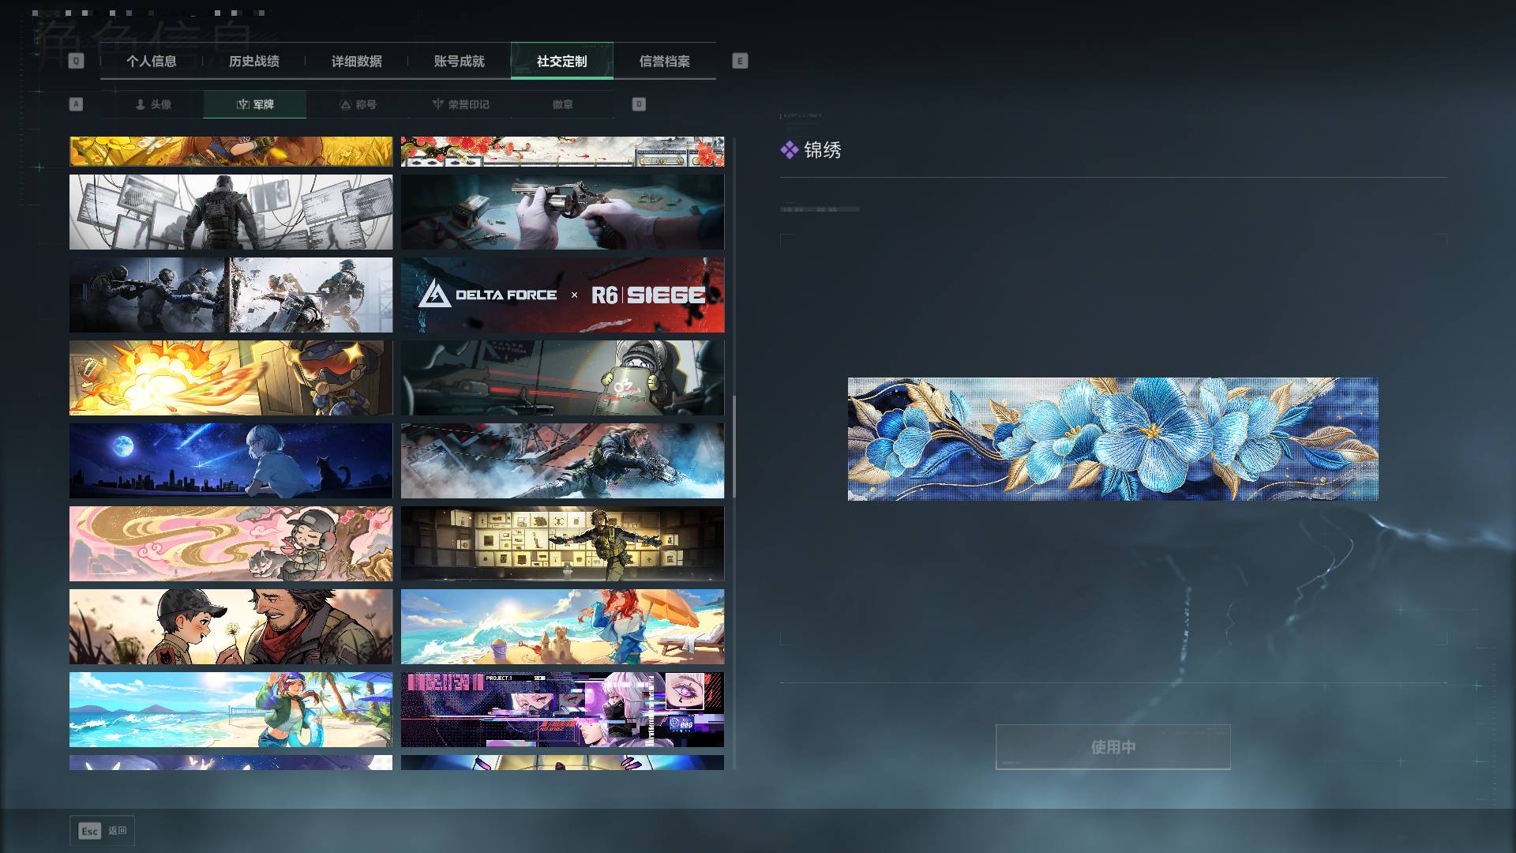
Task: Click the 返回 back label
Action: point(118,831)
